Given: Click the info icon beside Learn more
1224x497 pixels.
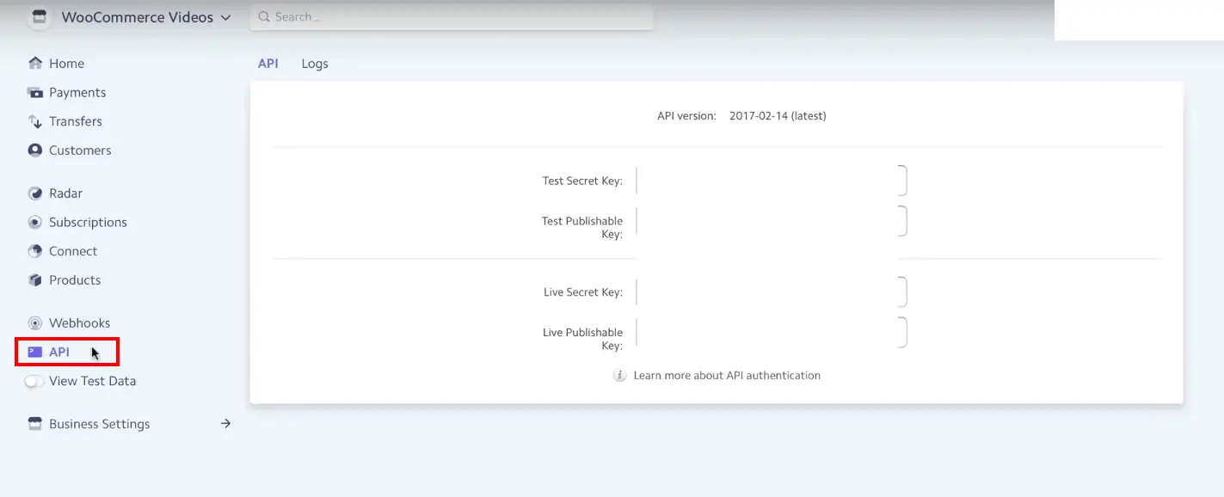Looking at the screenshot, I should (619, 376).
